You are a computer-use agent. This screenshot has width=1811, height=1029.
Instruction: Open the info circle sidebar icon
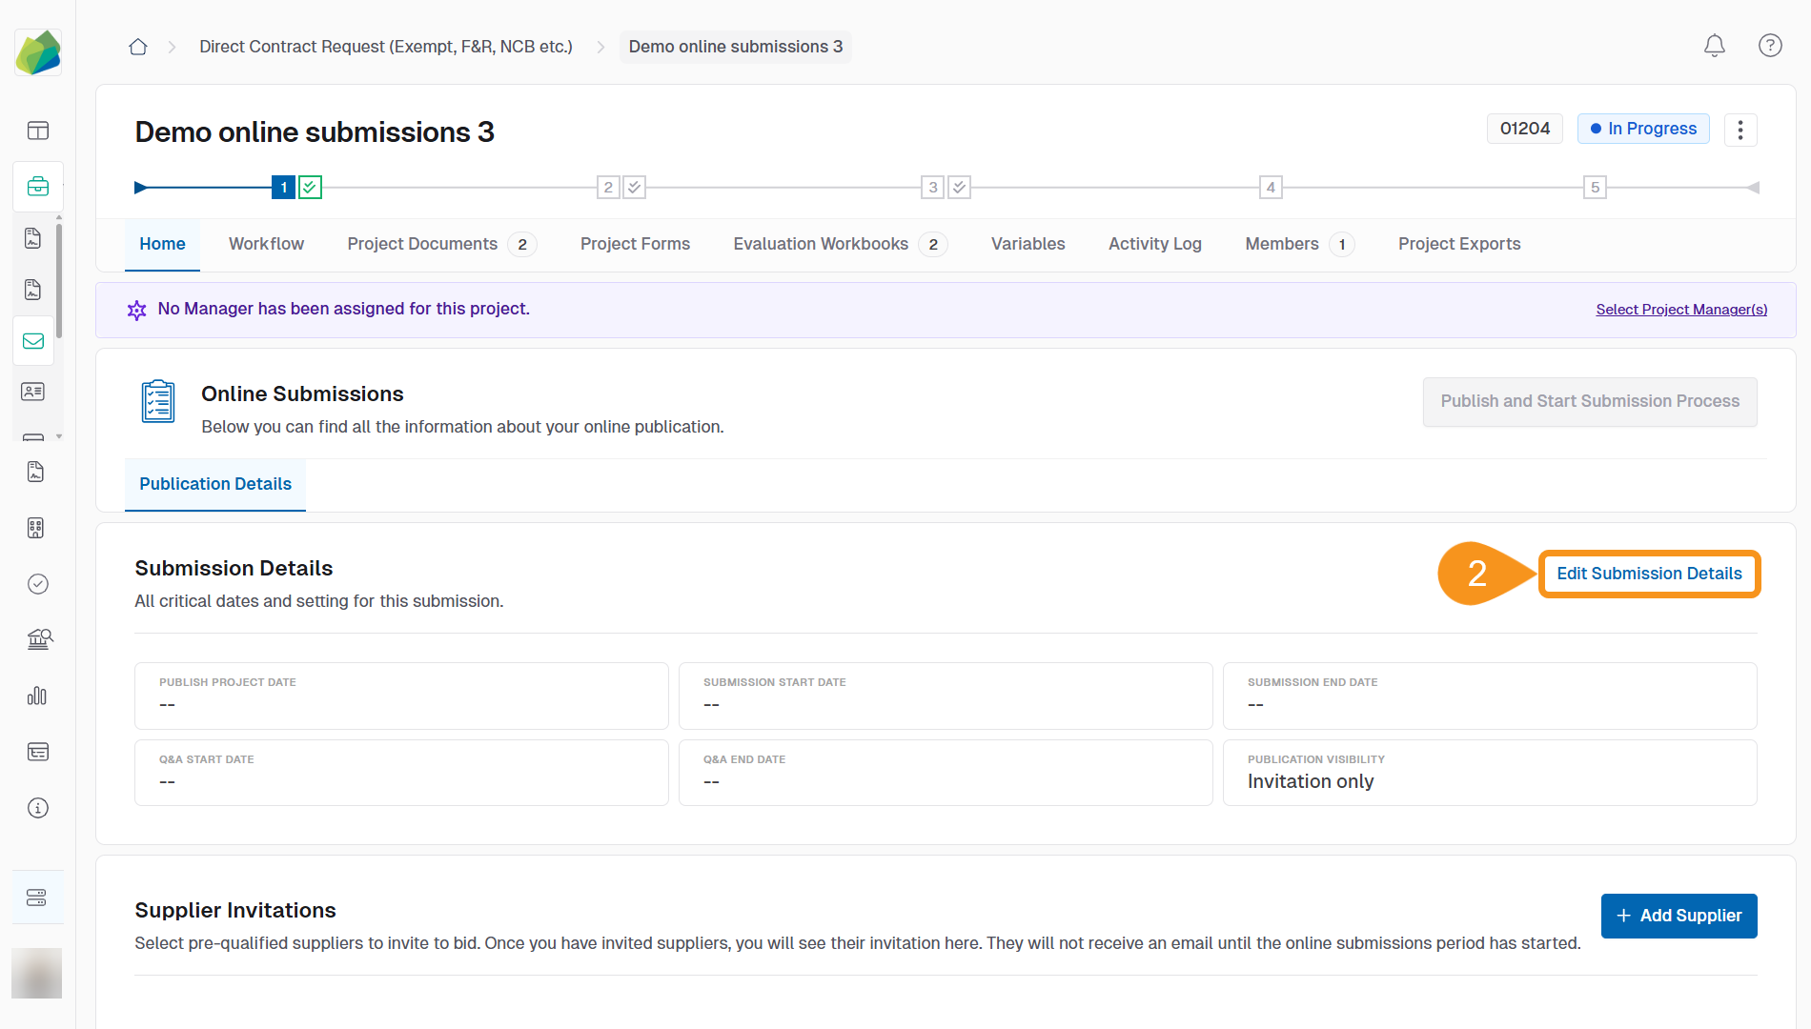pos(37,808)
